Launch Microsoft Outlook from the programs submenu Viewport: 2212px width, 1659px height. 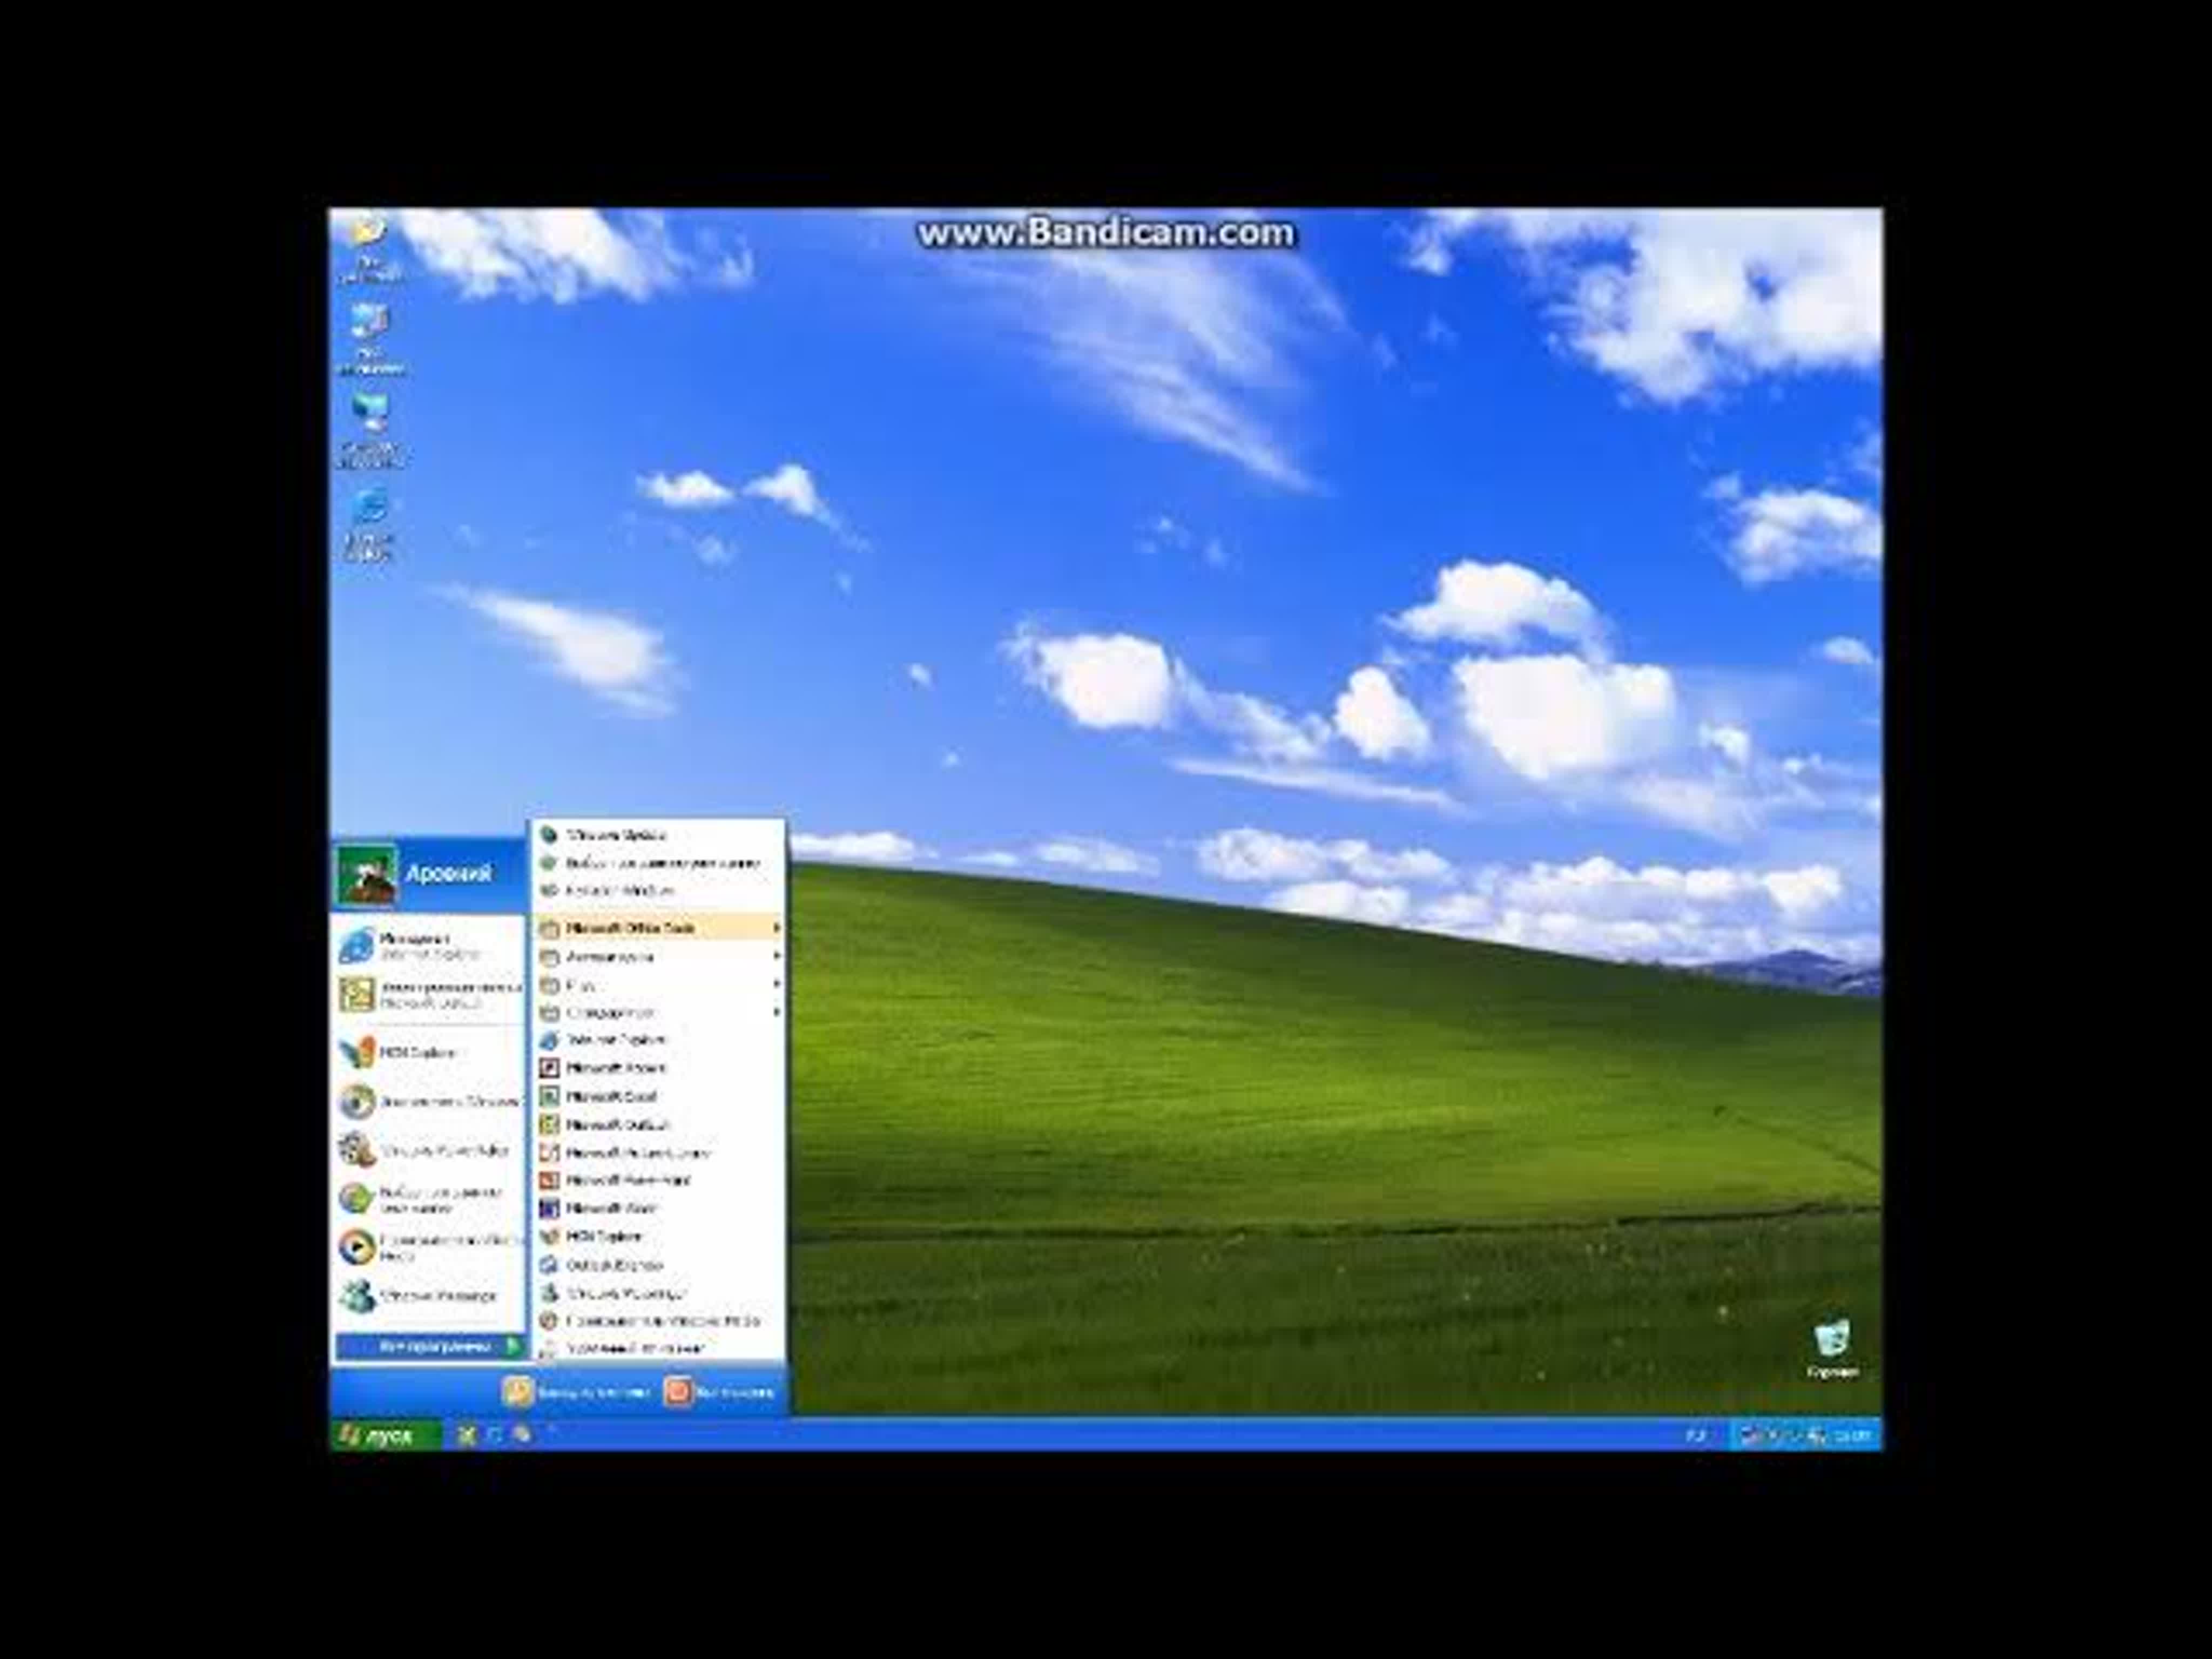pos(658,1125)
